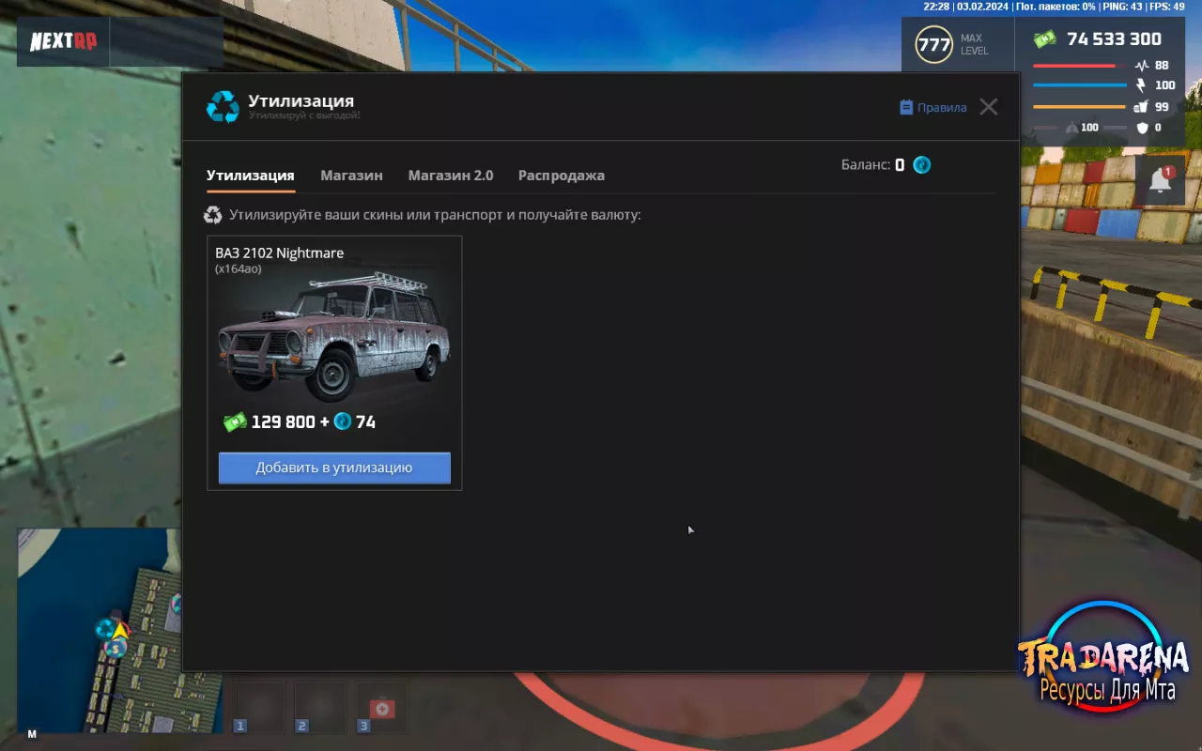Select hotbar slot 2
This screenshot has width=1202, height=751.
tap(320, 707)
